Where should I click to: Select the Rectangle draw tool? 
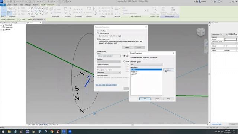point(32,8)
